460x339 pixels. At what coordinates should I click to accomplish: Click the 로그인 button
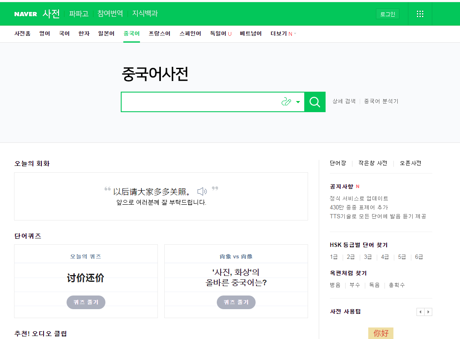pyautogui.click(x=387, y=13)
